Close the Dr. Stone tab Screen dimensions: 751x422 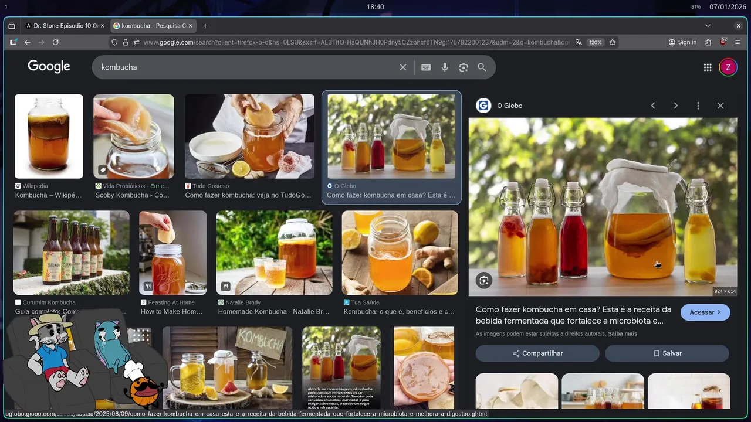(x=102, y=26)
